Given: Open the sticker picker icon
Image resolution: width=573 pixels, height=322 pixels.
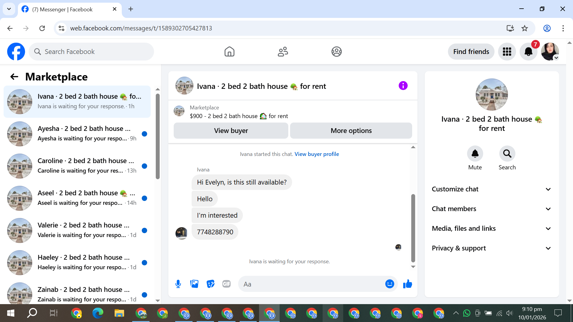Looking at the screenshot, I should 210,284.
